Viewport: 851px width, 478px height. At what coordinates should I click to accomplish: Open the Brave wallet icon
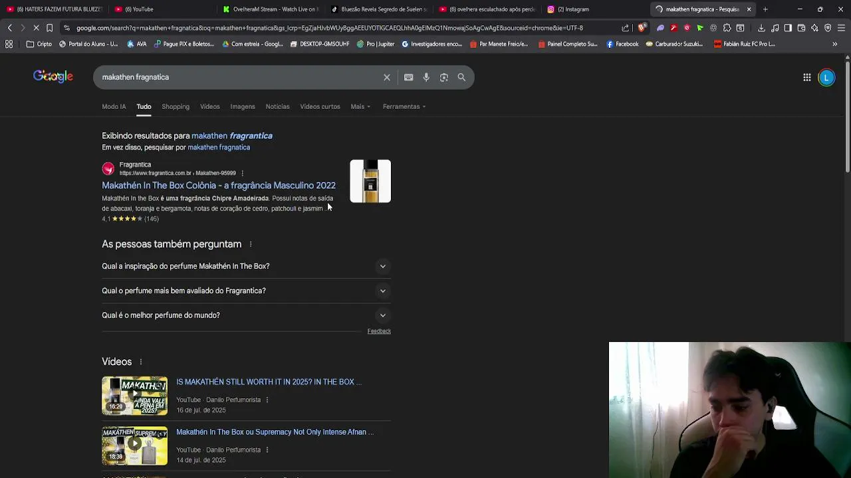pos(801,28)
